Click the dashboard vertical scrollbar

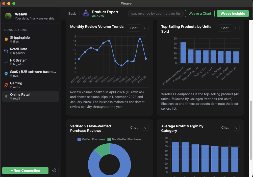(251, 130)
